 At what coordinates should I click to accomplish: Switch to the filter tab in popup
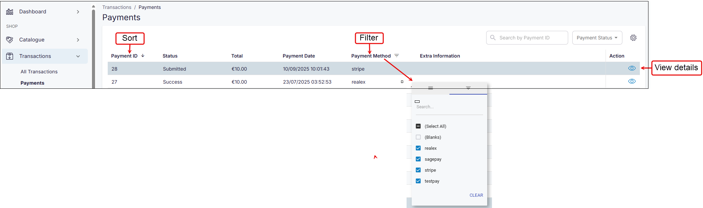(468, 88)
